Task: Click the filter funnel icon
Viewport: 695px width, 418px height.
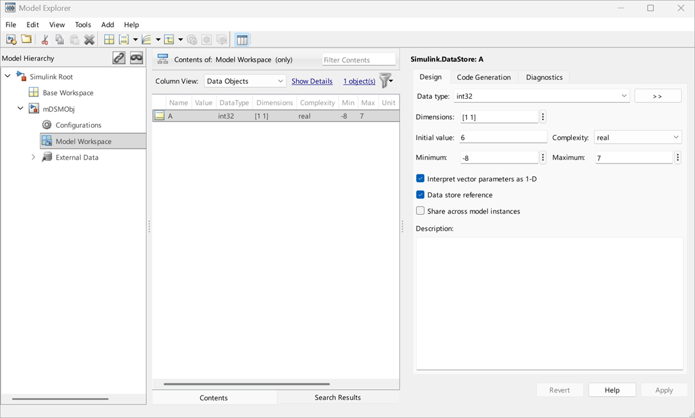Action: point(385,81)
